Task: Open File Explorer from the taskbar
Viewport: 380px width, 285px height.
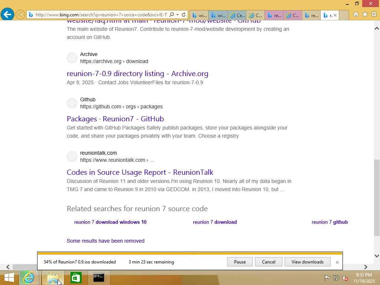Action: [x=53, y=278]
